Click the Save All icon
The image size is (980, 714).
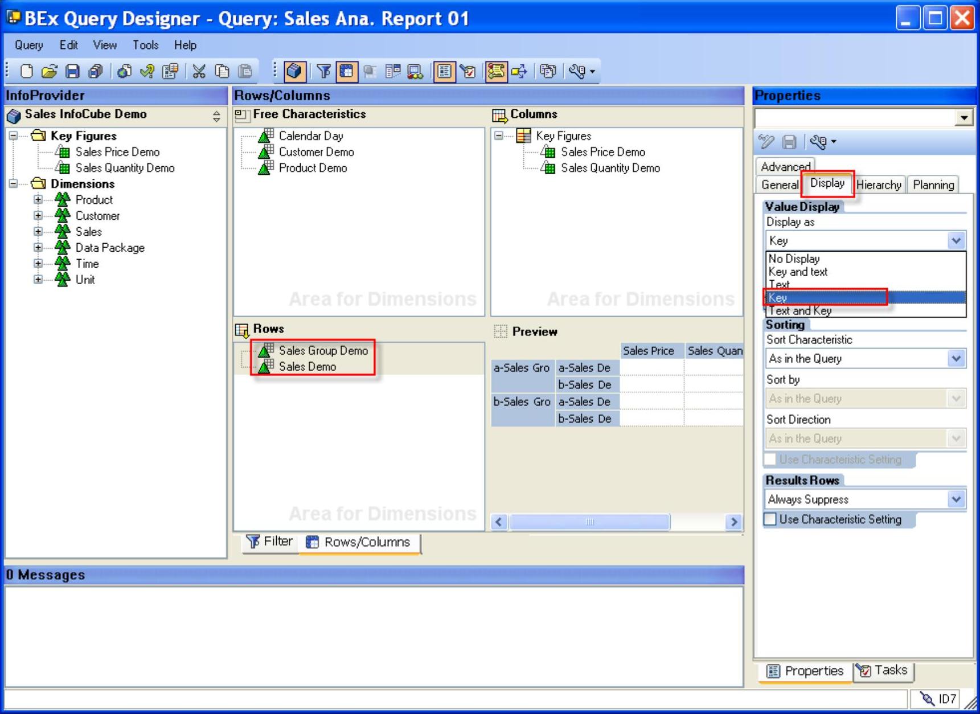pyautogui.click(x=95, y=71)
